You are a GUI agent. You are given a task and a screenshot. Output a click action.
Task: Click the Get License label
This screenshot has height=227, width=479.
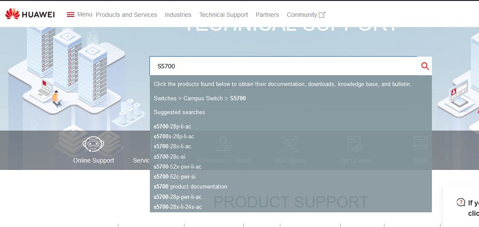click(x=355, y=160)
